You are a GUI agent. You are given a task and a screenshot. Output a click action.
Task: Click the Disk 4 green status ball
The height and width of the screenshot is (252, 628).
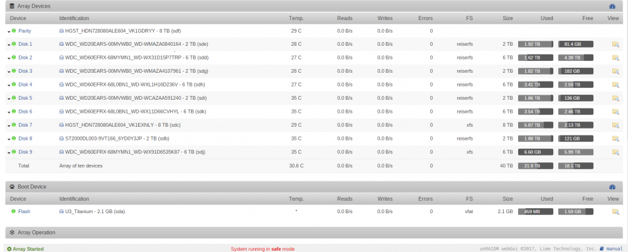coord(14,85)
